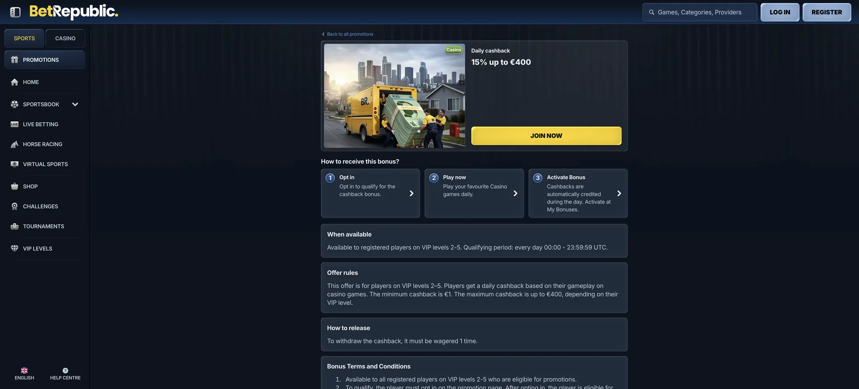Open Challenges via its medal icon
This screenshot has height=389, width=859.
14,206
